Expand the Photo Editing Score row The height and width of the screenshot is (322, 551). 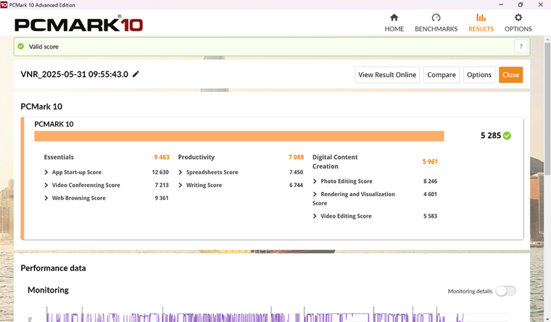click(315, 181)
